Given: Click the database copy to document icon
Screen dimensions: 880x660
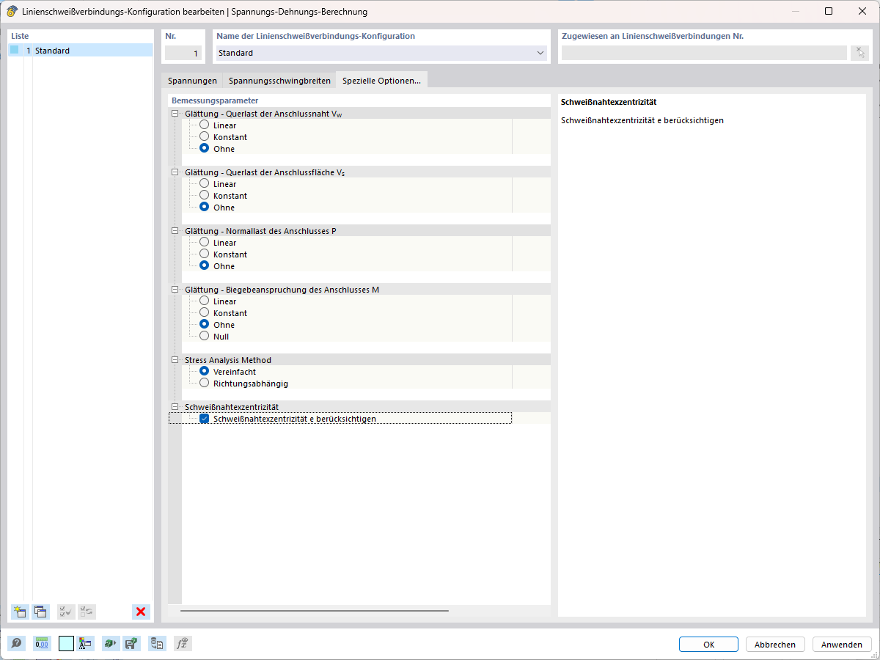Looking at the screenshot, I should 157,644.
